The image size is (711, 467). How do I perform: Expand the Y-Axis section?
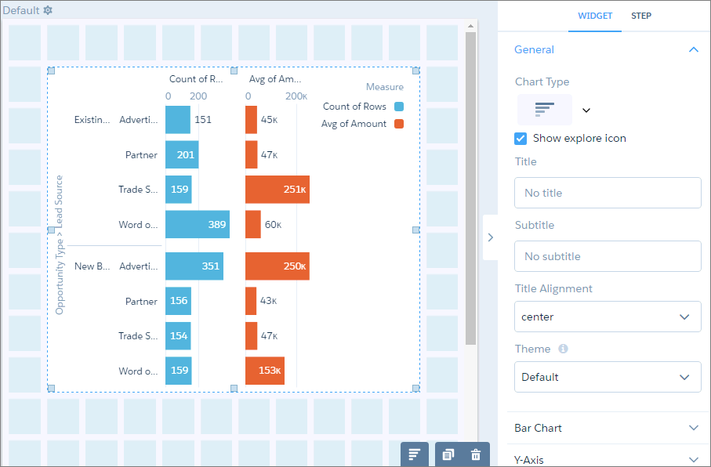(x=608, y=458)
